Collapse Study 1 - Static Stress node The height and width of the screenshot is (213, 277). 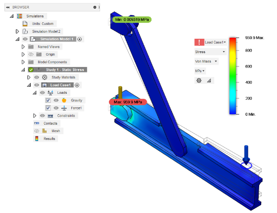click(x=23, y=70)
